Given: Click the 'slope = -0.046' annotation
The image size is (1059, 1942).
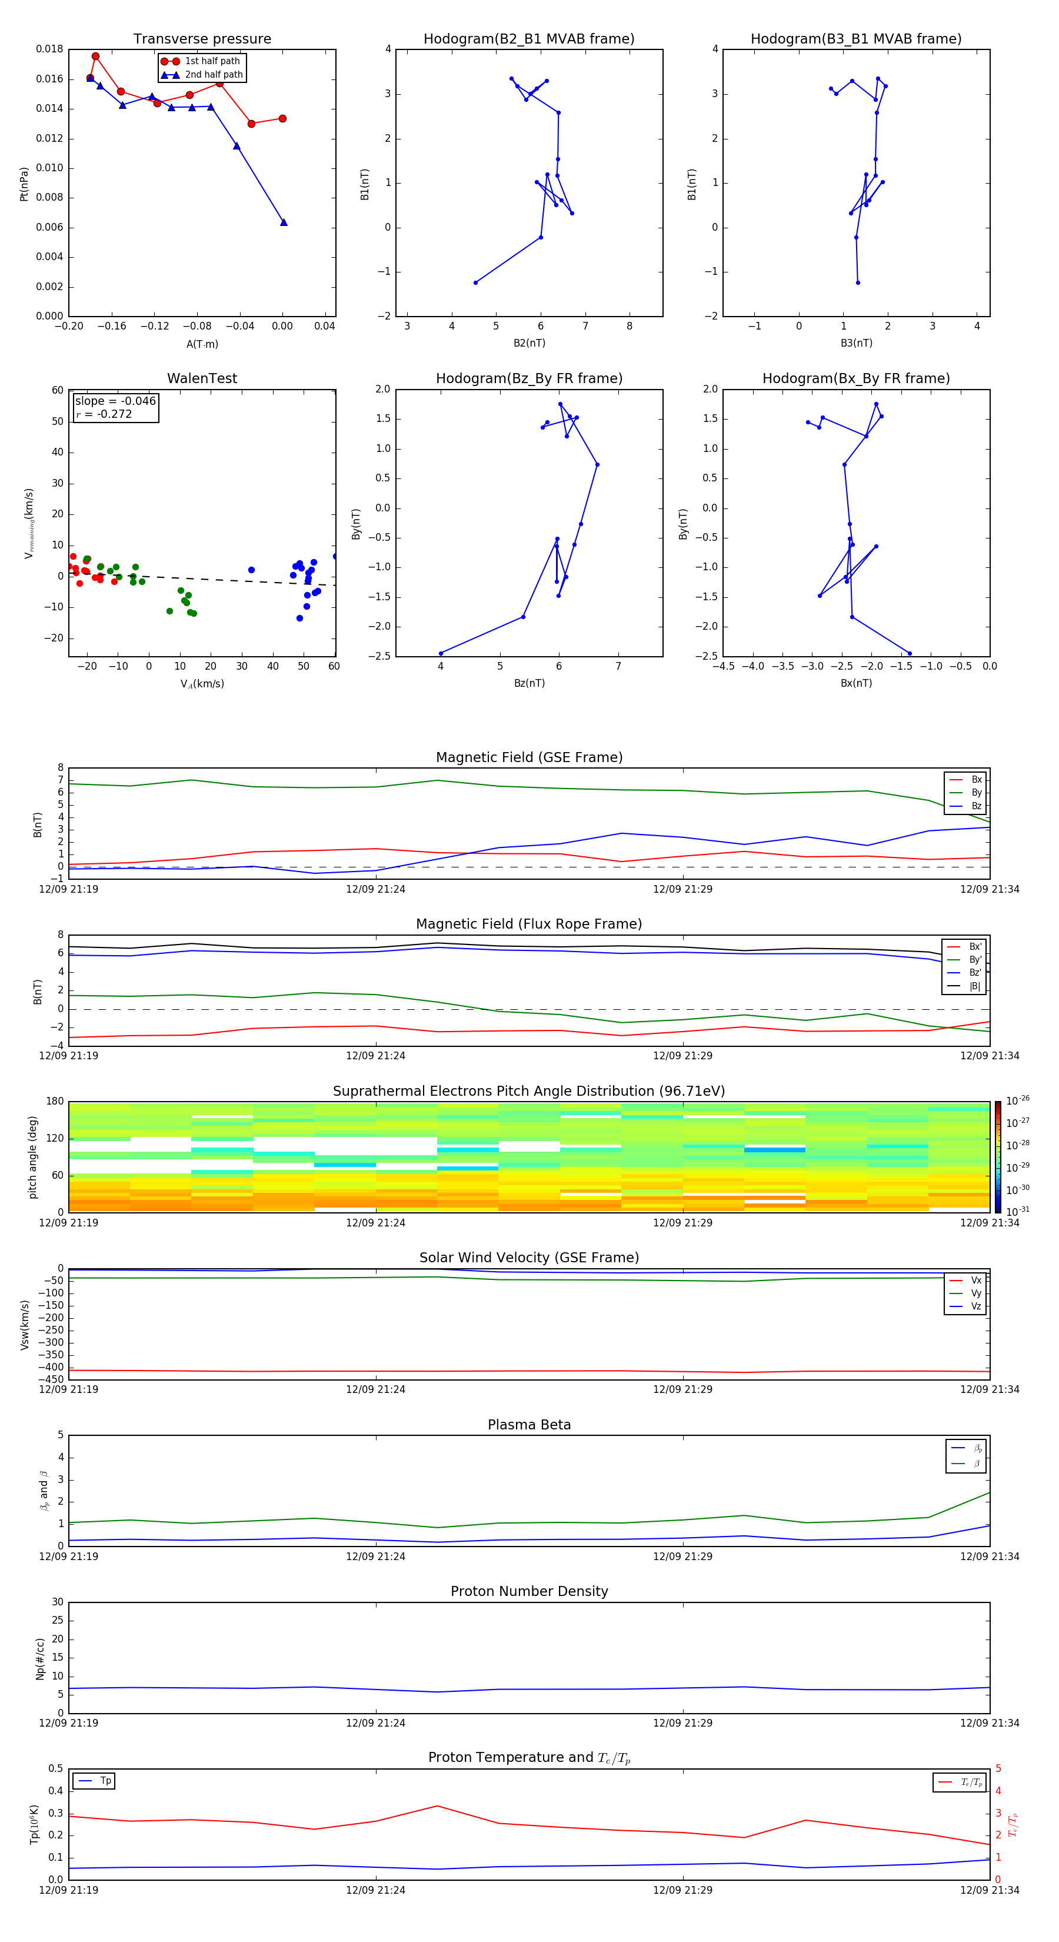Looking at the screenshot, I should pos(115,401).
